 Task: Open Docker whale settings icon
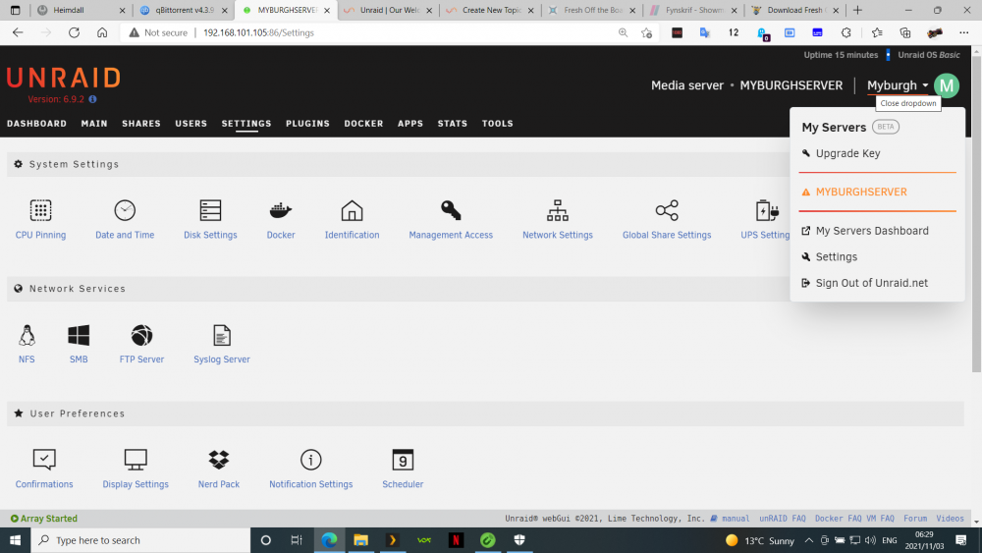[x=281, y=210]
